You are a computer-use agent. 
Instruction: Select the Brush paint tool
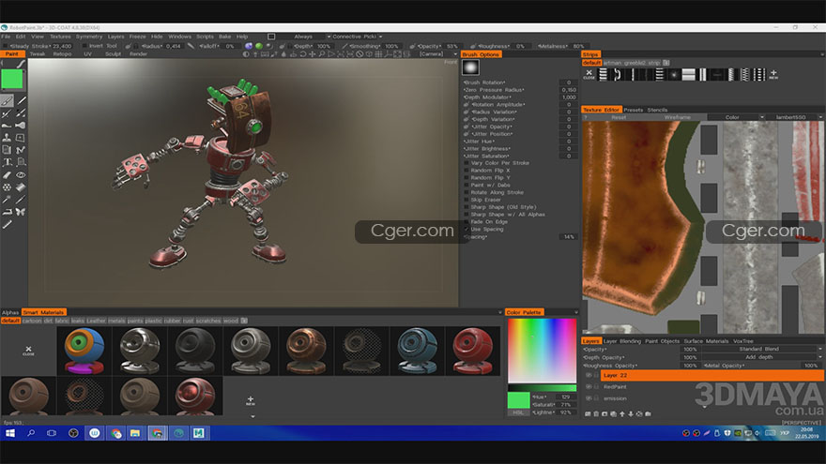[x=7, y=100]
